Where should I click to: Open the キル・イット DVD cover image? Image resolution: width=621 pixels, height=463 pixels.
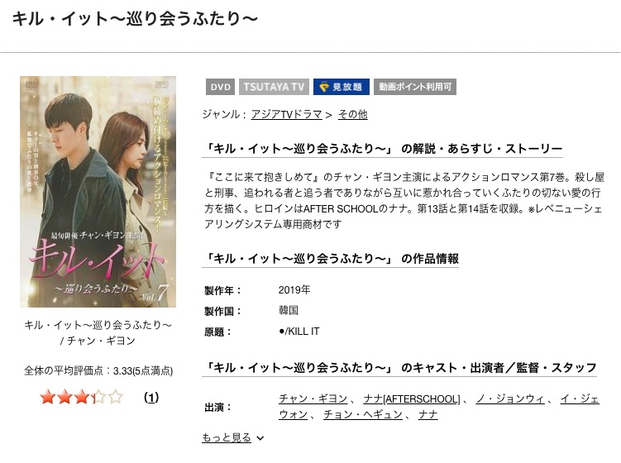[98, 192]
